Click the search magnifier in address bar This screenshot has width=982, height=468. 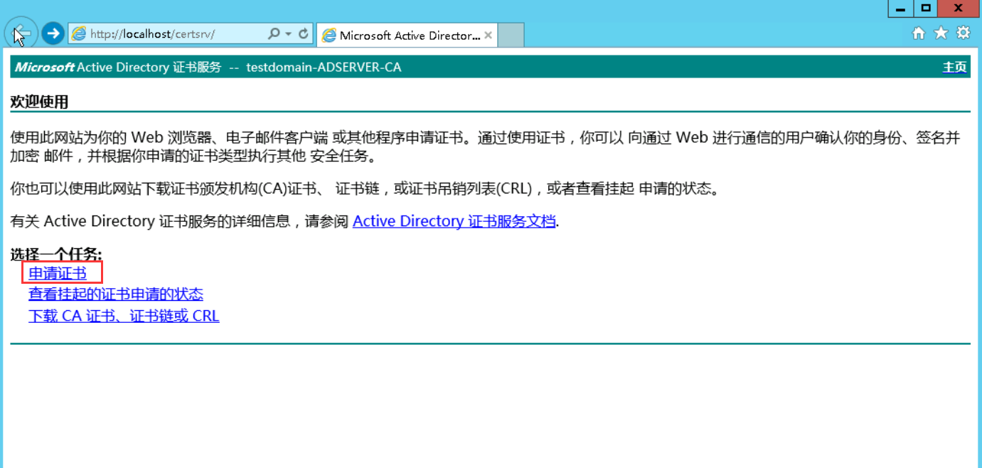pos(274,33)
